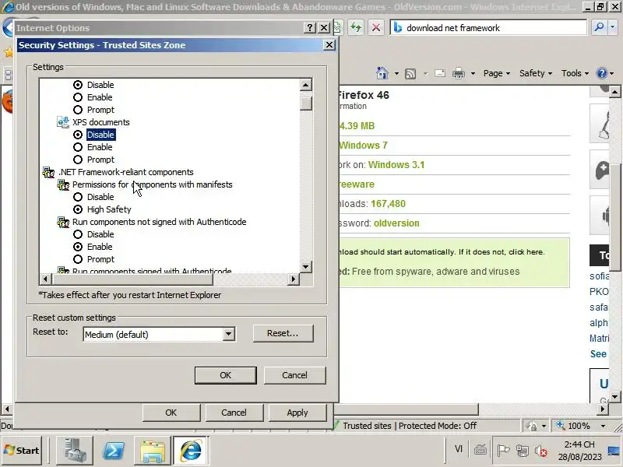This screenshot has width=623, height=467.
Task: Close the Security Settings dialog
Action: coord(329,45)
